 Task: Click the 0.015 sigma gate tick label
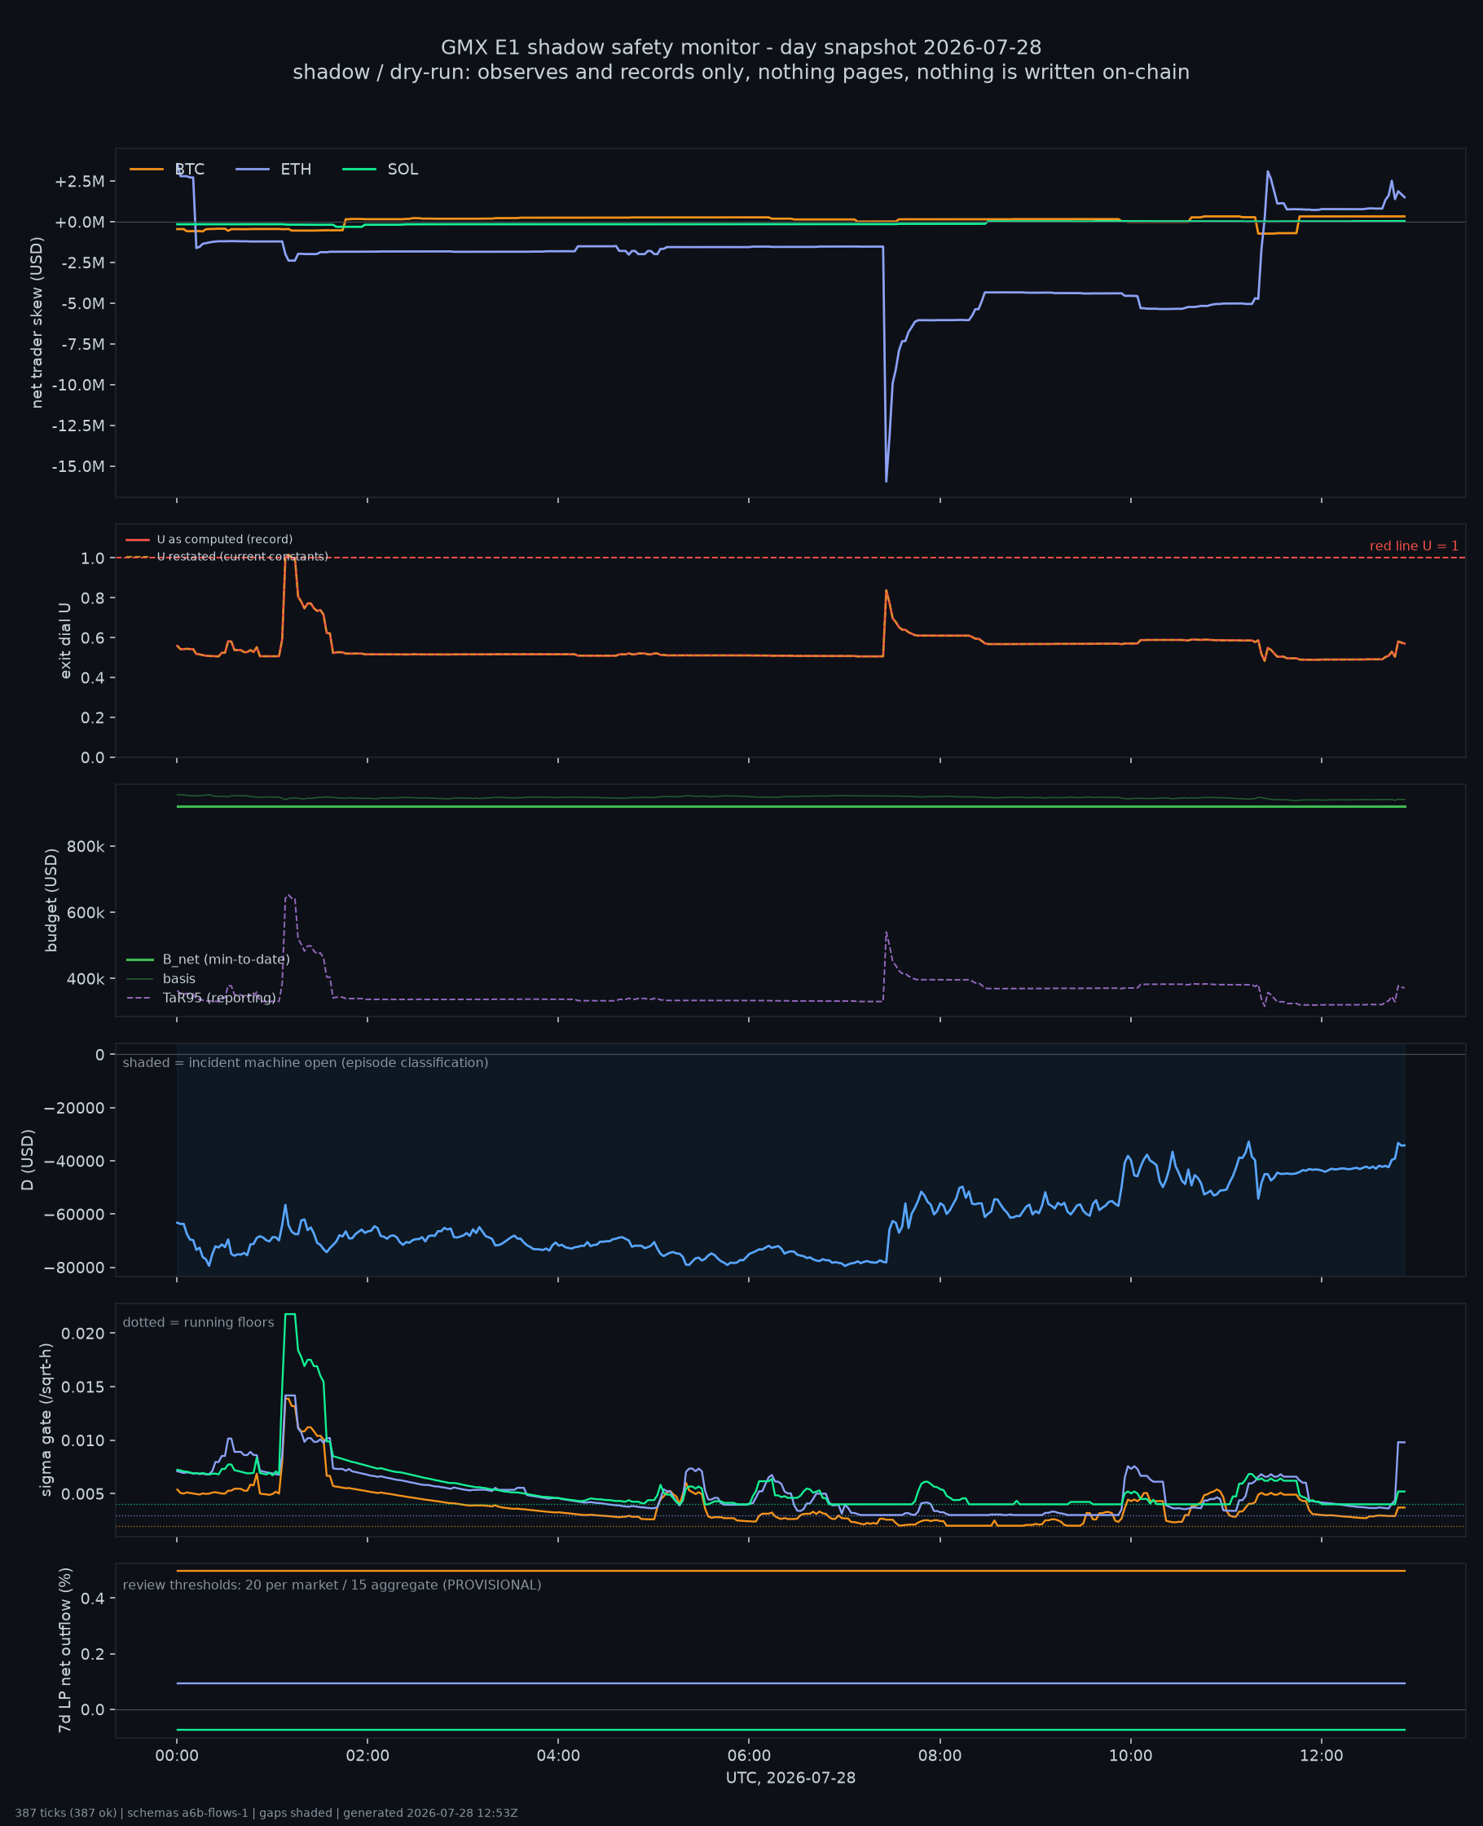[x=84, y=1387]
